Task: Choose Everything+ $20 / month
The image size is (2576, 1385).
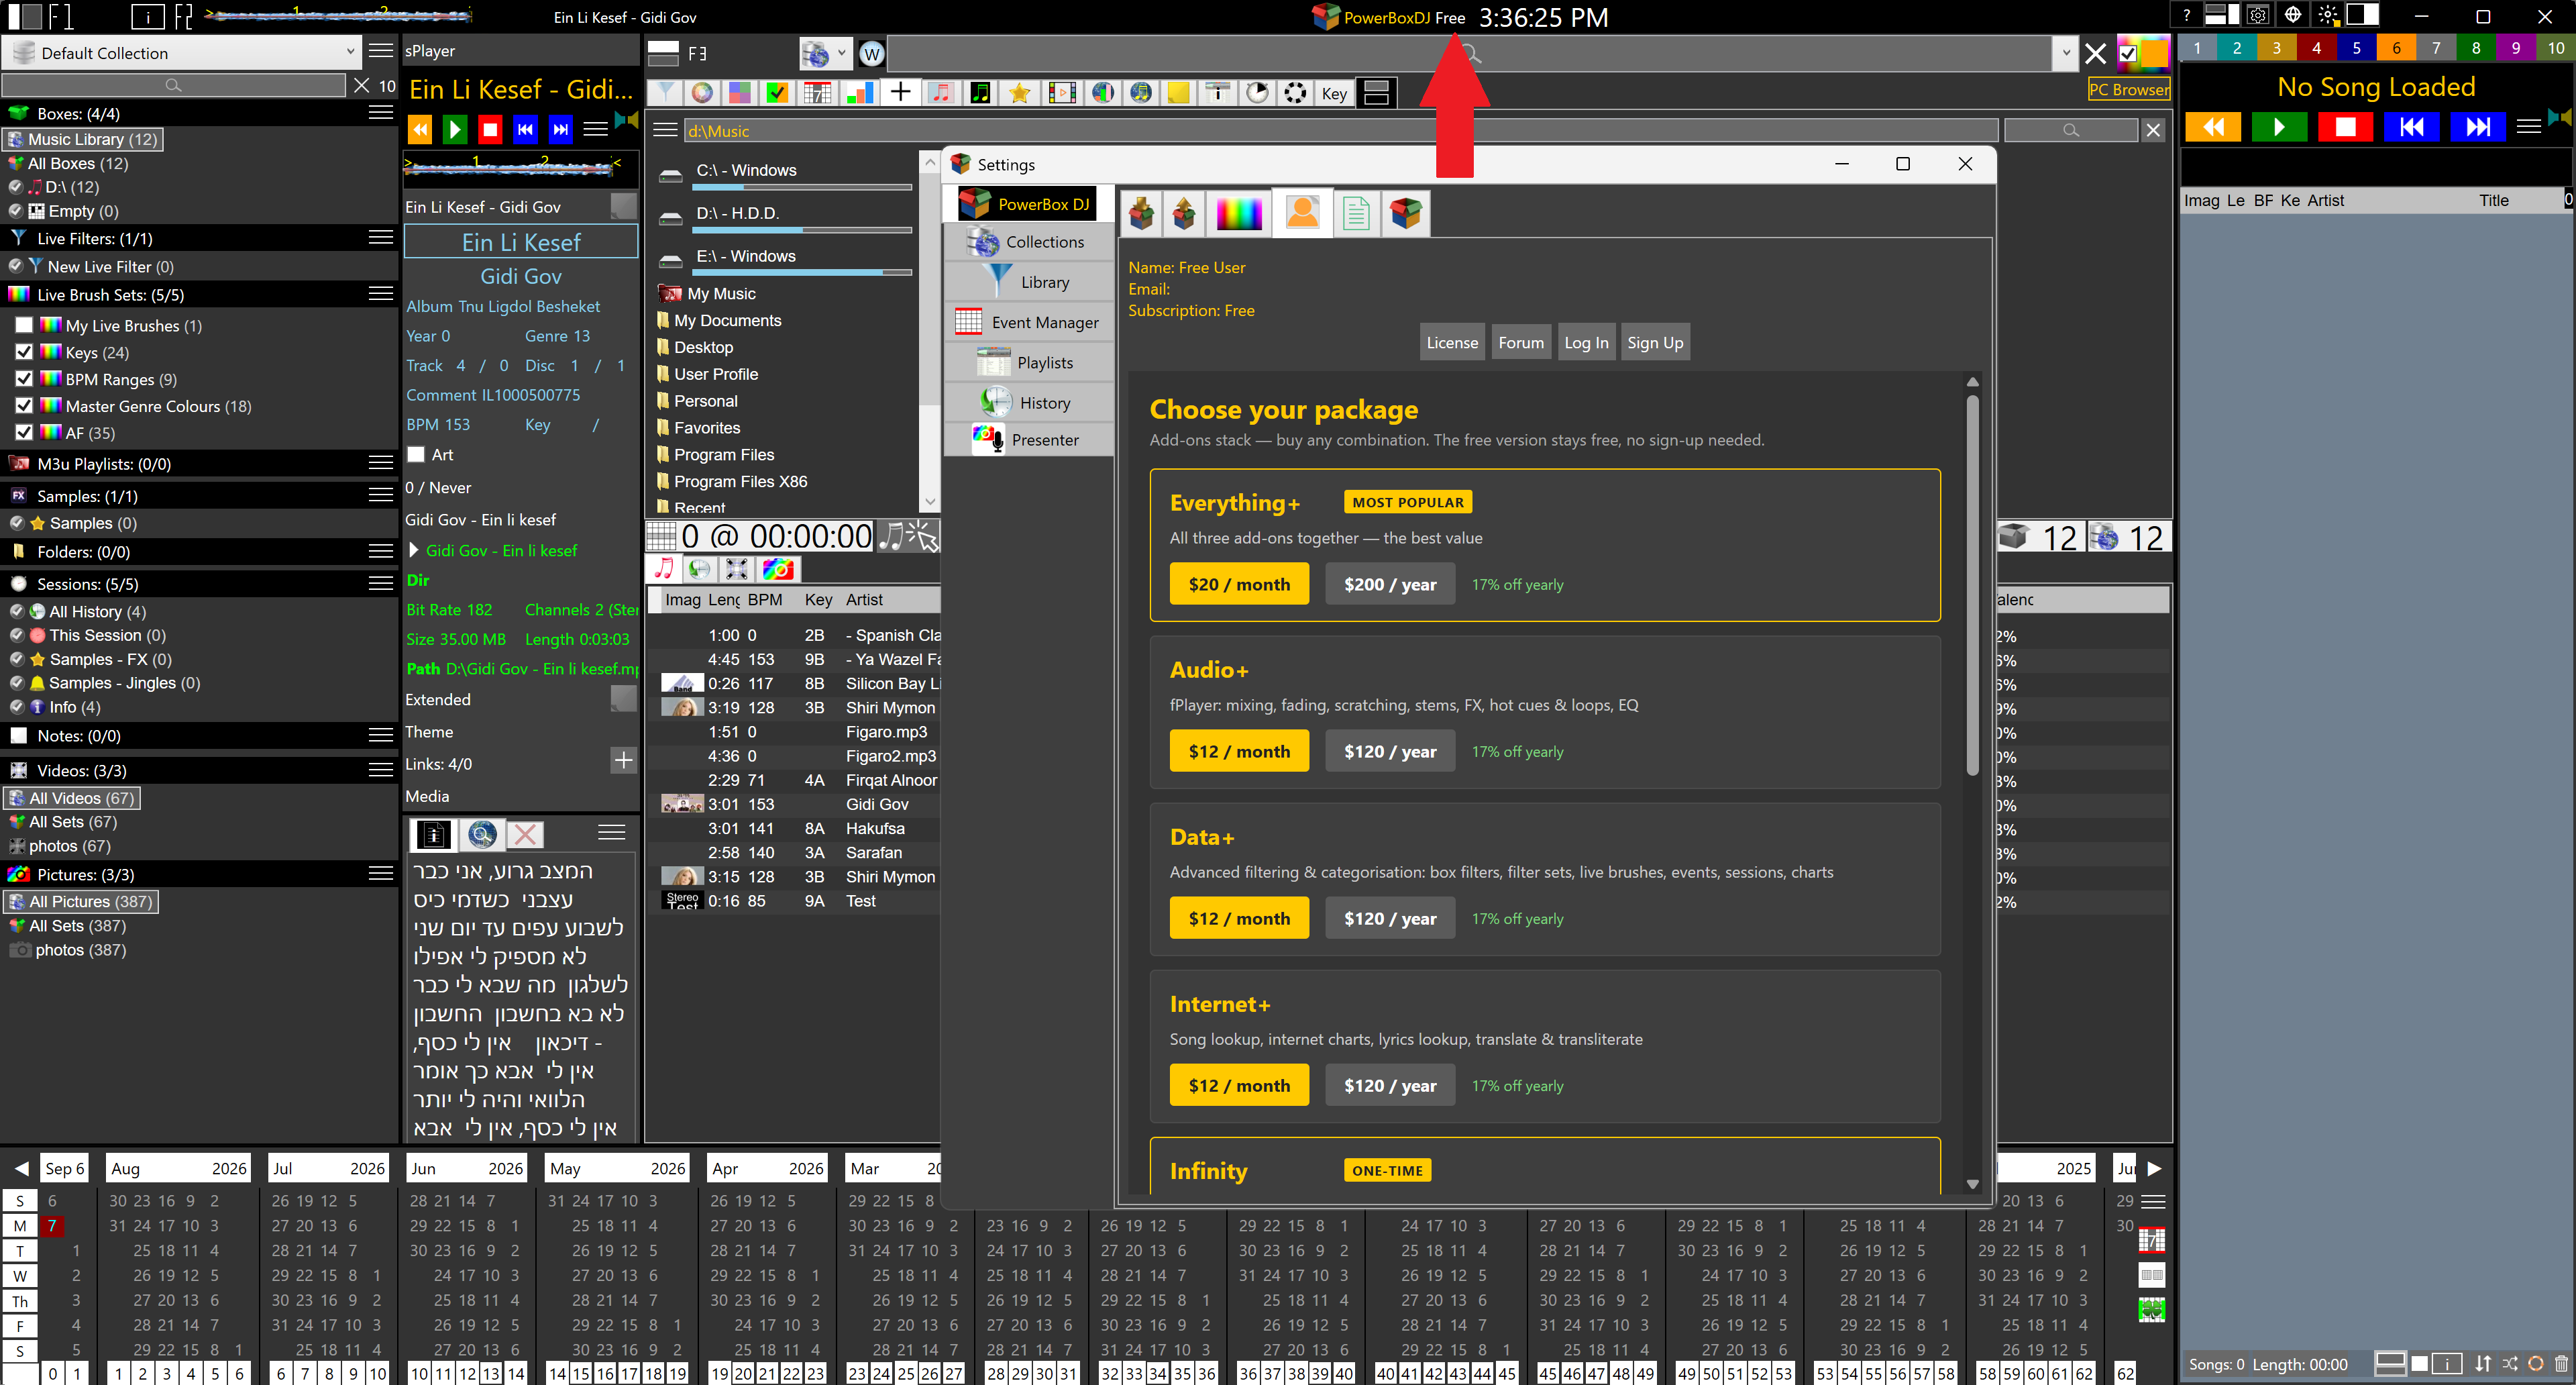Action: (1239, 584)
